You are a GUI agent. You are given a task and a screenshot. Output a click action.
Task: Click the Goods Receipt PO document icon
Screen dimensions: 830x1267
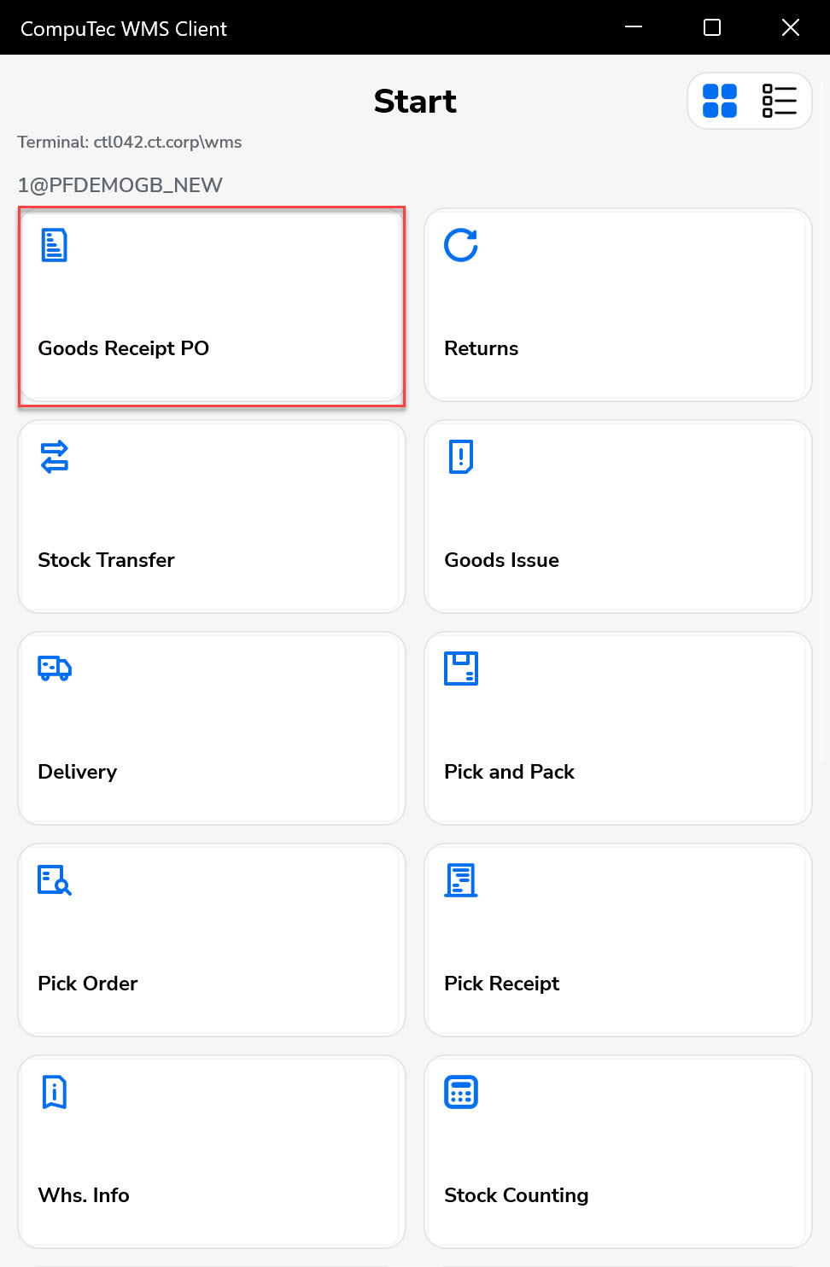[55, 246]
